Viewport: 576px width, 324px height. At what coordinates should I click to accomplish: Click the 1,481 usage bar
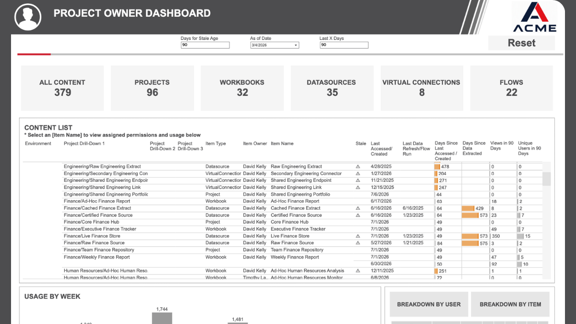pos(237,323)
